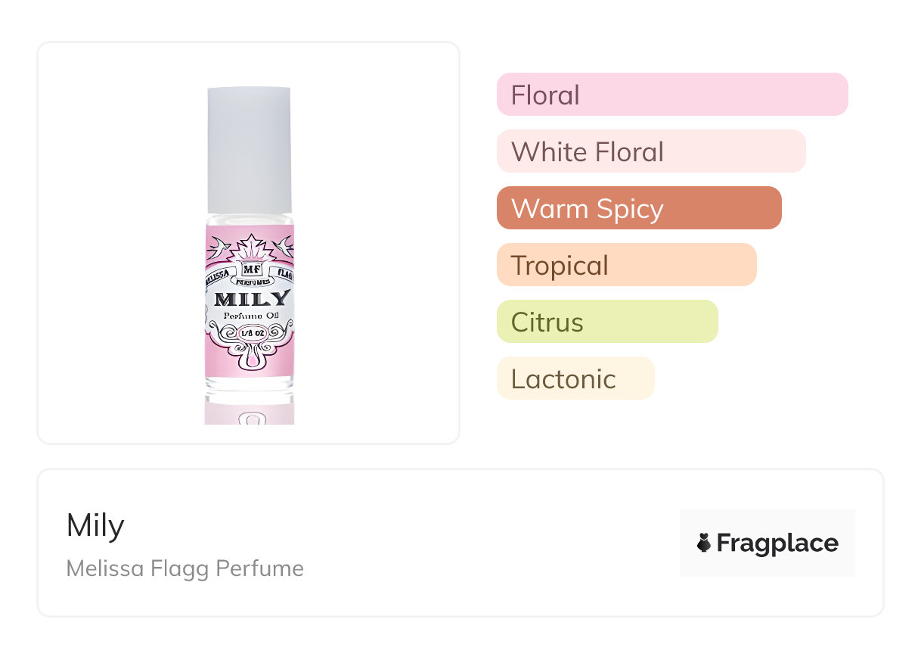
Task: Click the Fragplace wordmark
Action: 777,543
